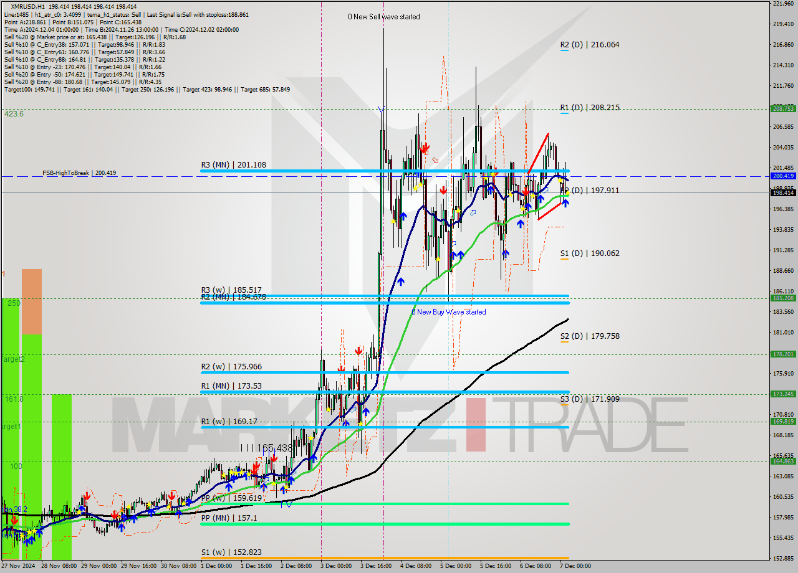Click the '27 Nov 2024' time axis label
The image size is (798, 573).
pos(18,566)
